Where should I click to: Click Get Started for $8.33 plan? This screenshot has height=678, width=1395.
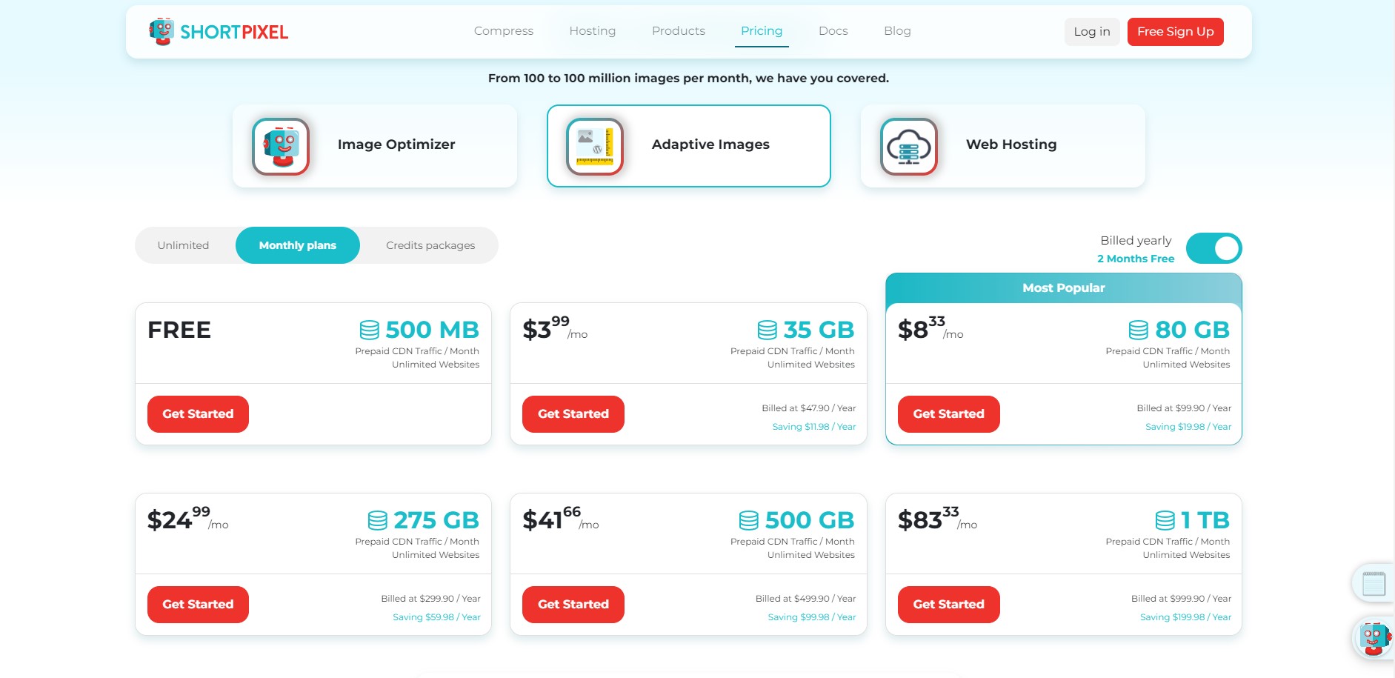(x=948, y=414)
